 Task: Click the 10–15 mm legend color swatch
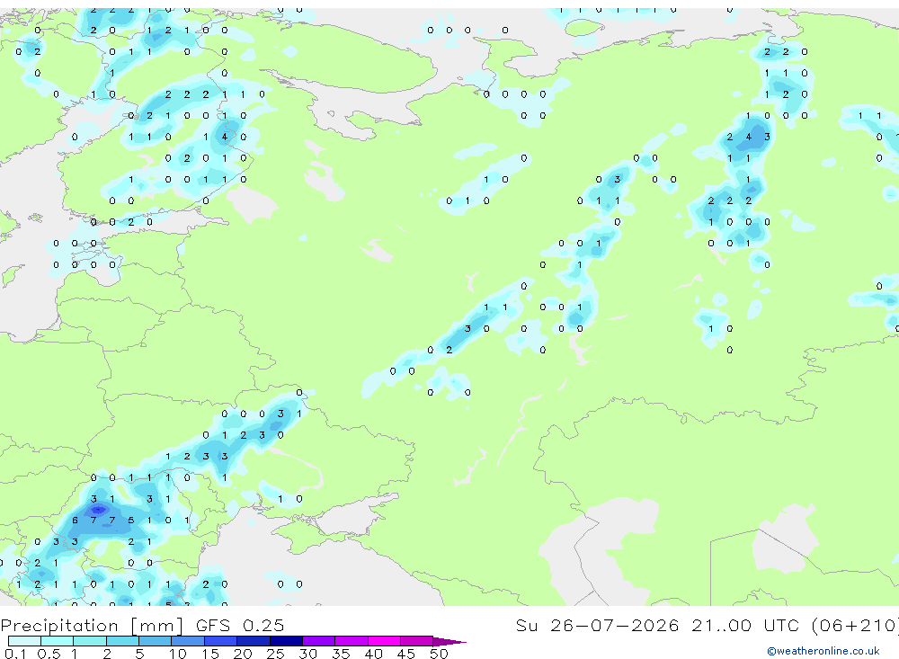[x=188, y=641]
